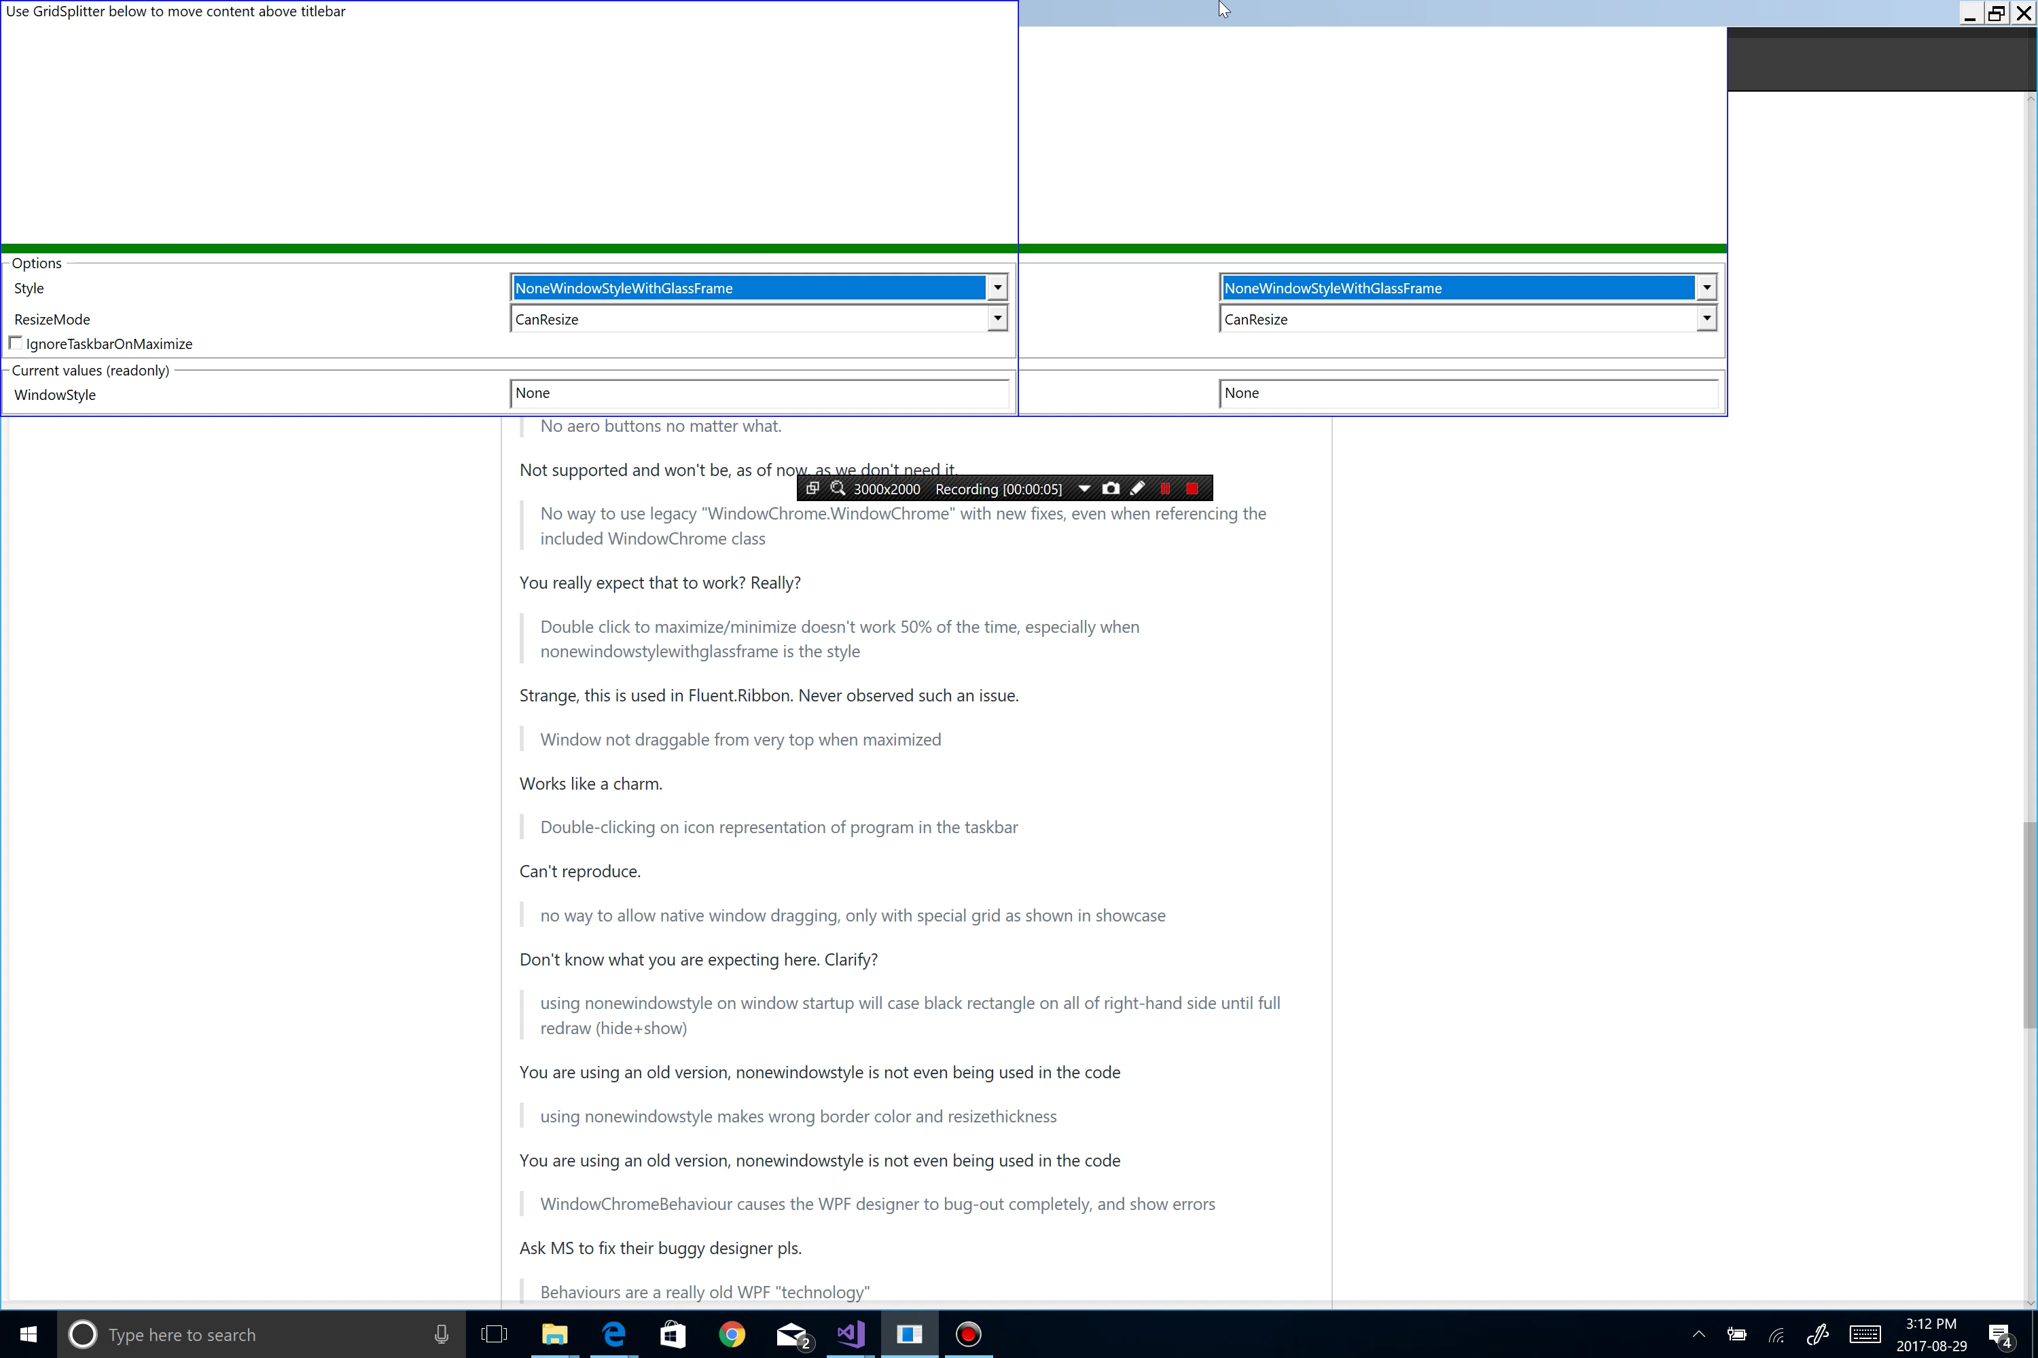Open Visual Studio Code from the taskbar
The width and height of the screenshot is (2038, 1358).
coord(850,1335)
